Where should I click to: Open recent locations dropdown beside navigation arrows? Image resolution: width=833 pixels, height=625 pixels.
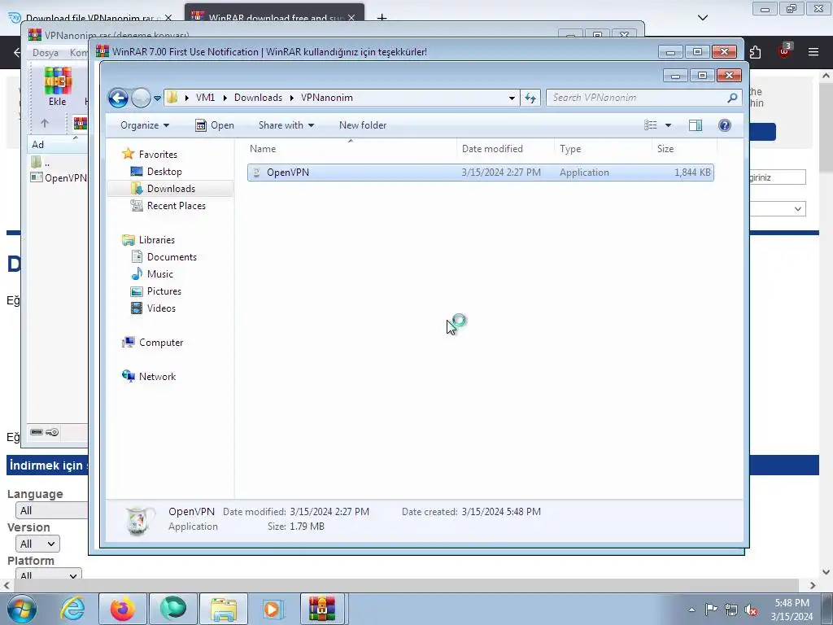pyautogui.click(x=157, y=98)
